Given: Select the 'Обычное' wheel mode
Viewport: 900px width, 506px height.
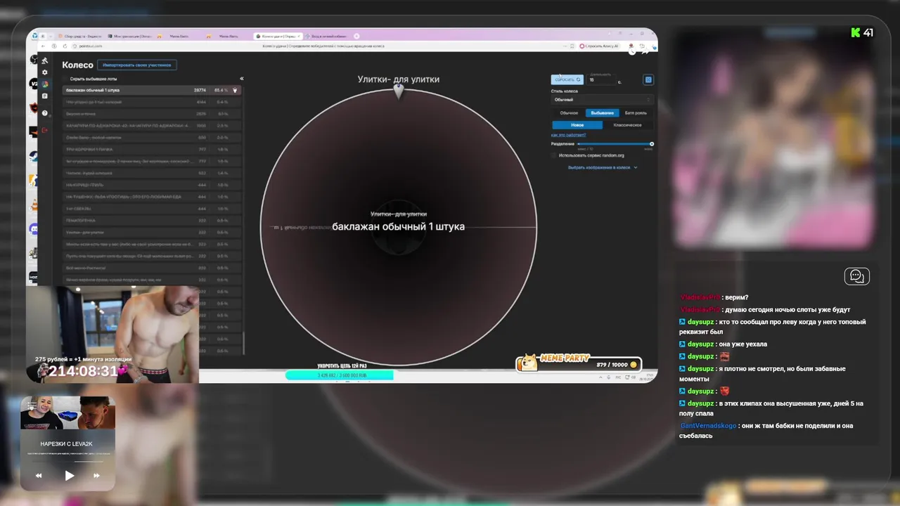Looking at the screenshot, I should click(x=569, y=112).
